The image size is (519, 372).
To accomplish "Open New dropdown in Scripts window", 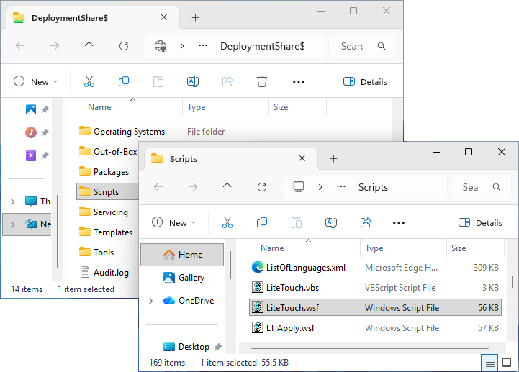I will 174,223.
